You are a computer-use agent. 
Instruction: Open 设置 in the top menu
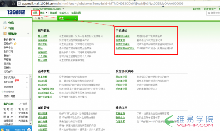35,13
